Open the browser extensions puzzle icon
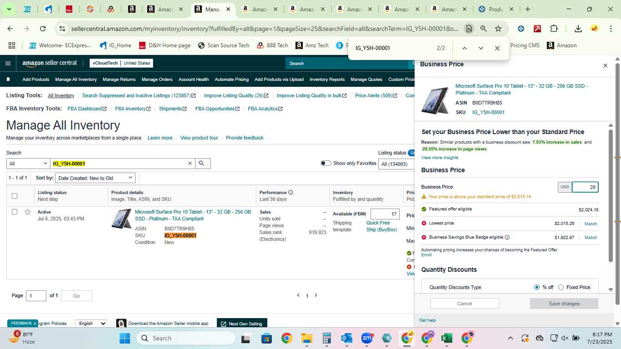This screenshot has height=349, width=621. coord(554,29)
